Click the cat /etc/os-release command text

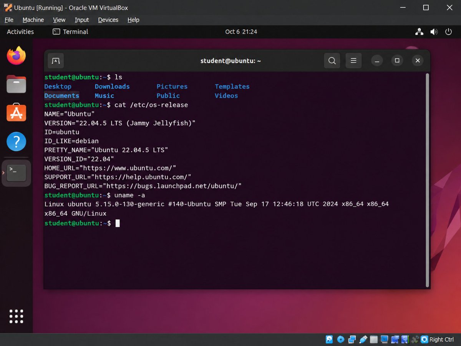click(151, 105)
